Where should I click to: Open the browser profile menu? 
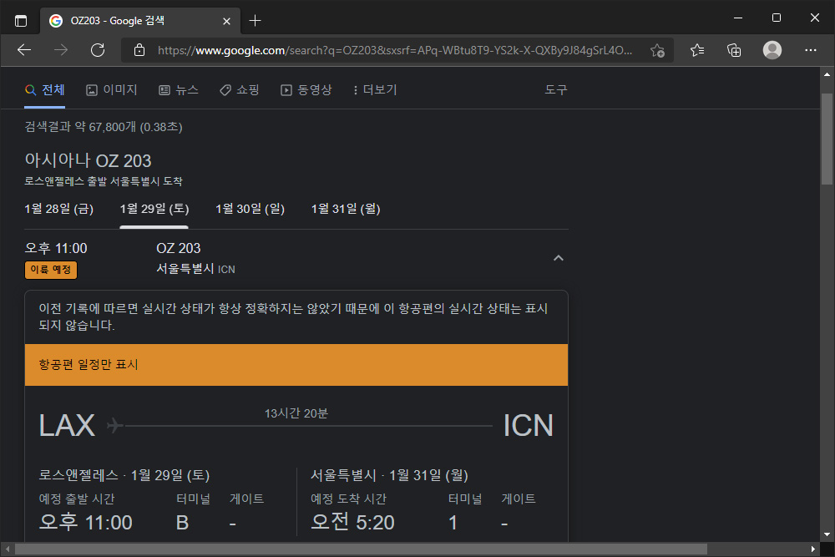pos(772,50)
